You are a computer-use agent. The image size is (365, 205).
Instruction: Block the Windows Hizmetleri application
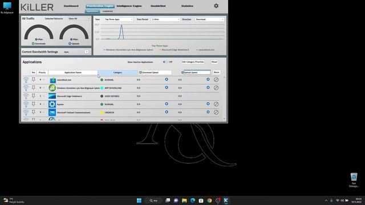(x=216, y=88)
